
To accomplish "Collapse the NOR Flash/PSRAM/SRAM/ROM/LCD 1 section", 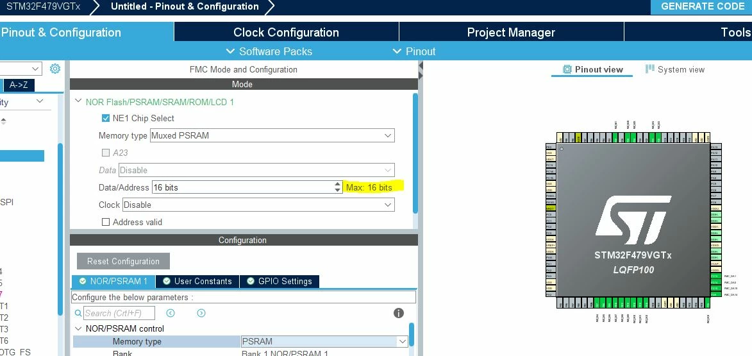I will [x=78, y=102].
